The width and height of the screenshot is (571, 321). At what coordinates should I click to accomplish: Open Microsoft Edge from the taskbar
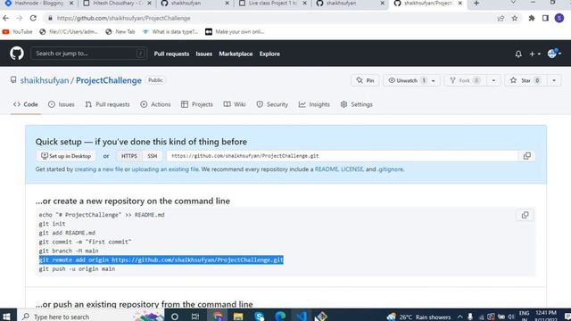point(280,316)
